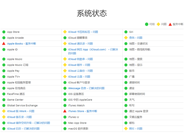Click the Apple TV+ entry
Image resolution: width=188 pixels, height=133 pixels.
13,77
